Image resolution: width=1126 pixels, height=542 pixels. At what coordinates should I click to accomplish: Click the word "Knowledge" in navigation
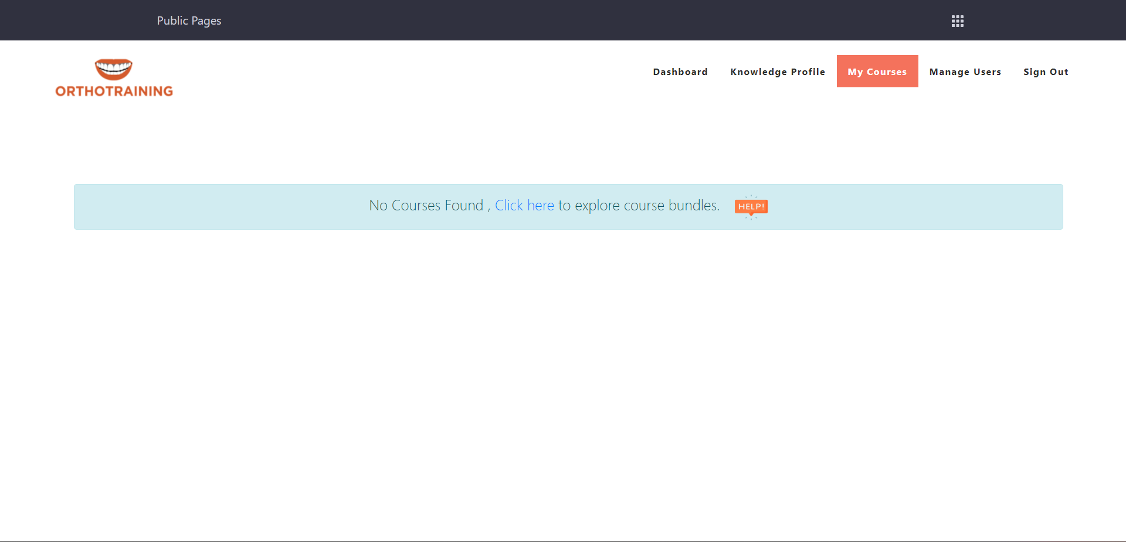(x=758, y=71)
